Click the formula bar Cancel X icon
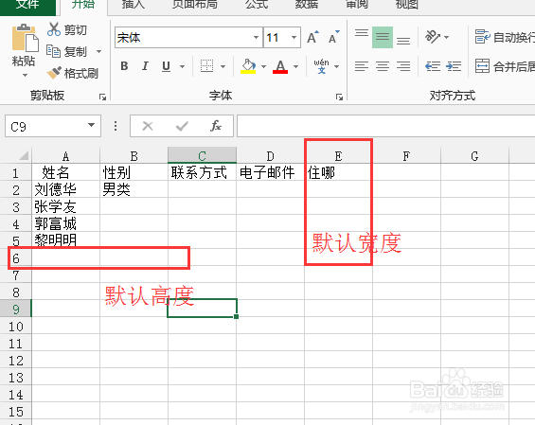 (x=148, y=126)
